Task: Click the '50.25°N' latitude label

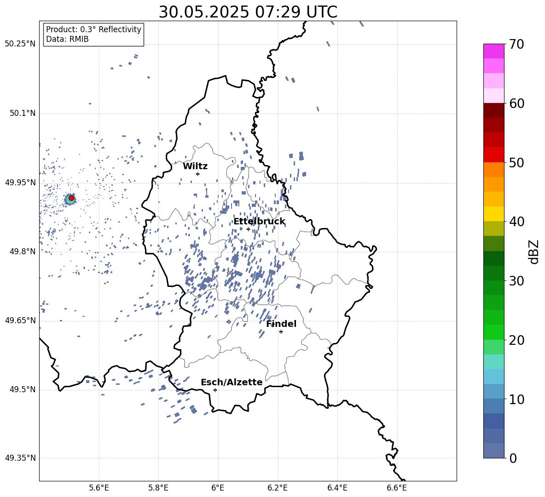Action: pyautogui.click(x=20, y=44)
